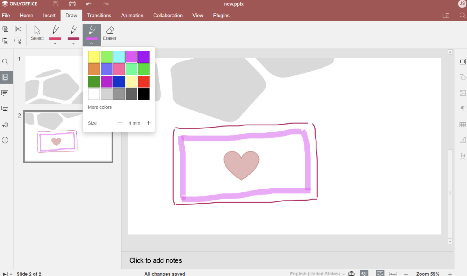
Task: Click More colors link
Action: [x=100, y=107]
